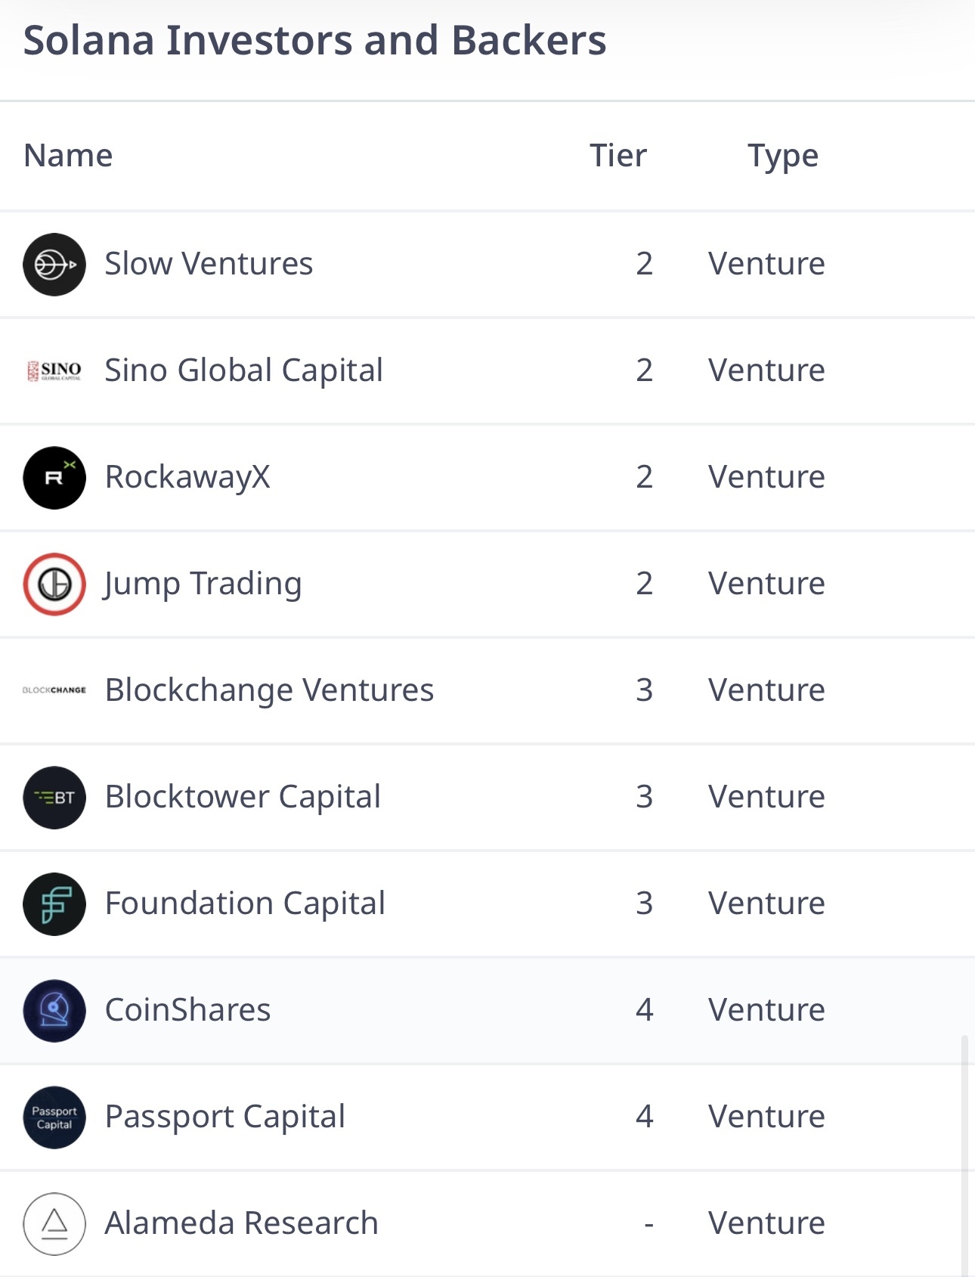Click the Passport Capital badge logo
This screenshot has width=975, height=1277.
(x=54, y=1117)
